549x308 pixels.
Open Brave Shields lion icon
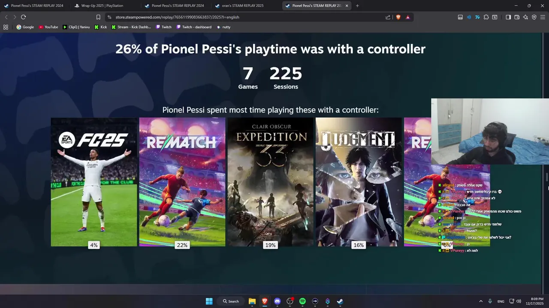point(398,17)
